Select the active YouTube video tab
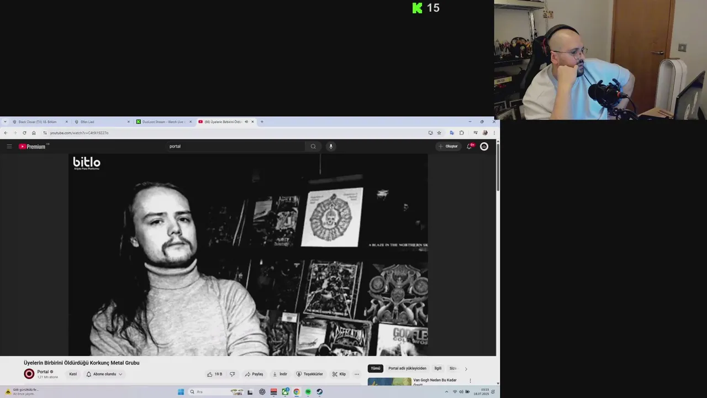 click(x=225, y=122)
